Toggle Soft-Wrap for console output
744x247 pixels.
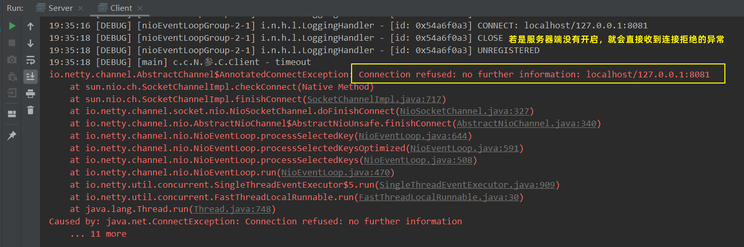pyautogui.click(x=30, y=60)
